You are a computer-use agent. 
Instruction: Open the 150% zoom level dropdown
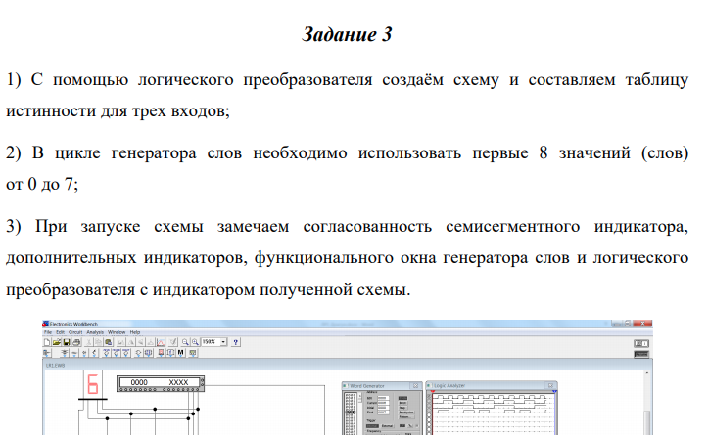click(224, 342)
